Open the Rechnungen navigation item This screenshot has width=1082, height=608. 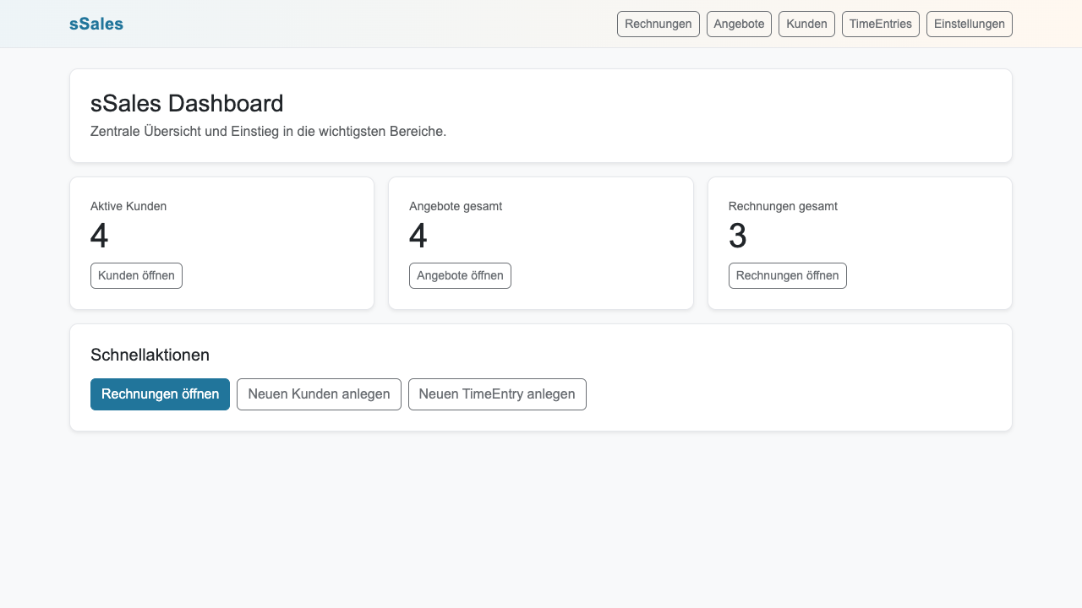coord(658,24)
